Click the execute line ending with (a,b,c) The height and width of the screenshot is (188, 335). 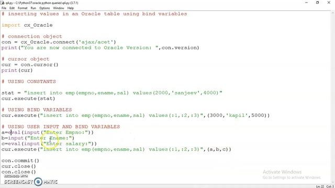tap(116, 149)
